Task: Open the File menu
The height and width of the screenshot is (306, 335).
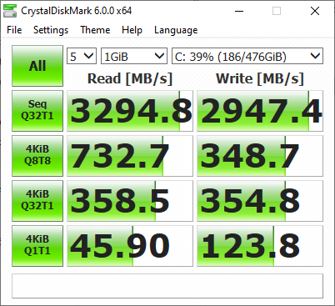Action: click(x=14, y=30)
